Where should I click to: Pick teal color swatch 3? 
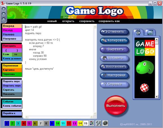tap(18, 123)
